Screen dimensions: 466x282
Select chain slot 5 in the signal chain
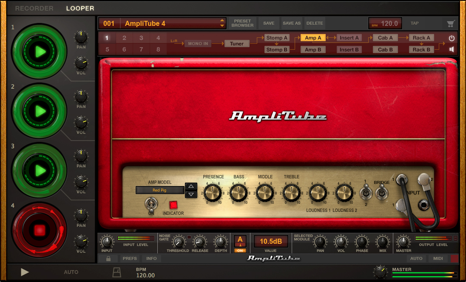[x=107, y=49]
